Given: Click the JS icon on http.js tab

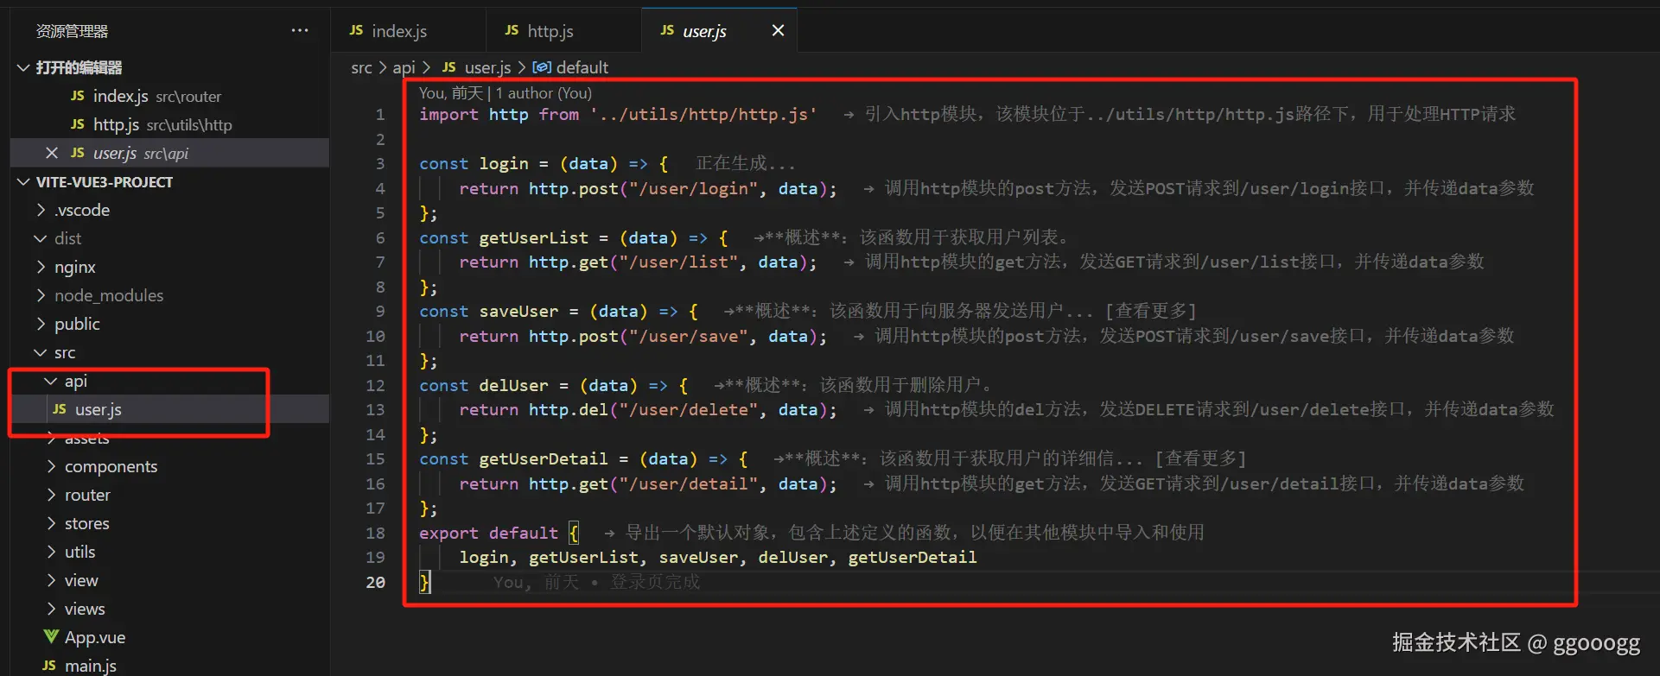Looking at the screenshot, I should pyautogui.click(x=512, y=30).
